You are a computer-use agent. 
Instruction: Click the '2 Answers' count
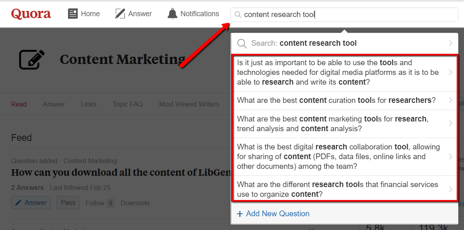pyautogui.click(x=28, y=187)
